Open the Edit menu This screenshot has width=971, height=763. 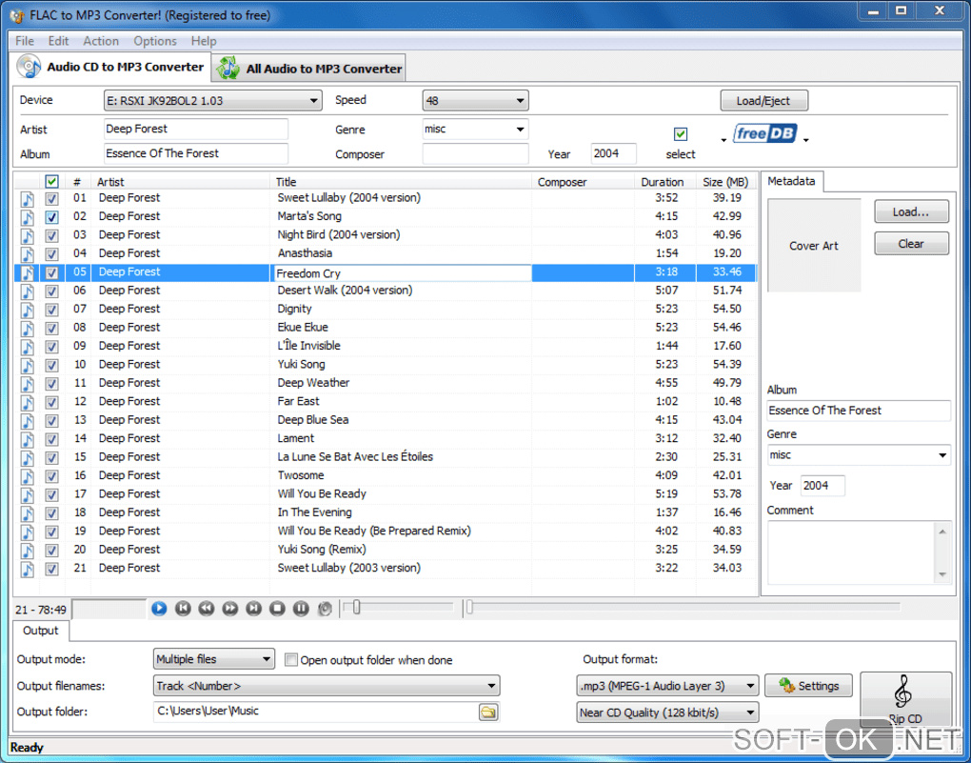tap(58, 41)
